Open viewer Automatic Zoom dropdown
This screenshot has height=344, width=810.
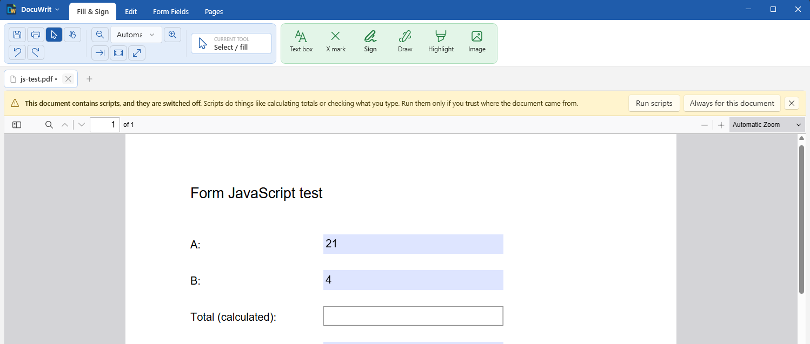(x=767, y=125)
